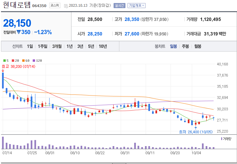The height and width of the screenshot is (164, 237).
Task: Click the 25,220 price axis label
Action: point(223,131)
